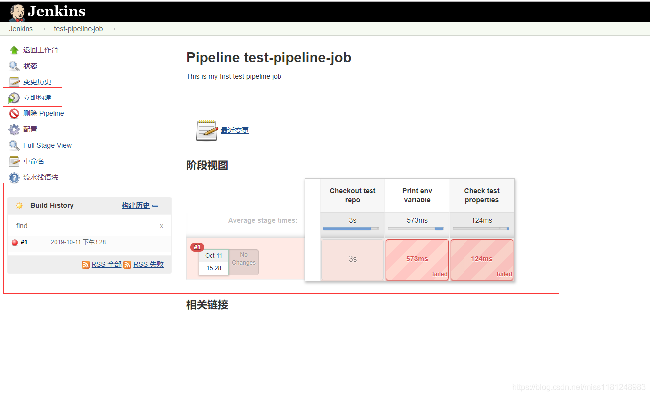The image size is (650, 396).
Task: Clear the find box with x button
Action: (161, 226)
